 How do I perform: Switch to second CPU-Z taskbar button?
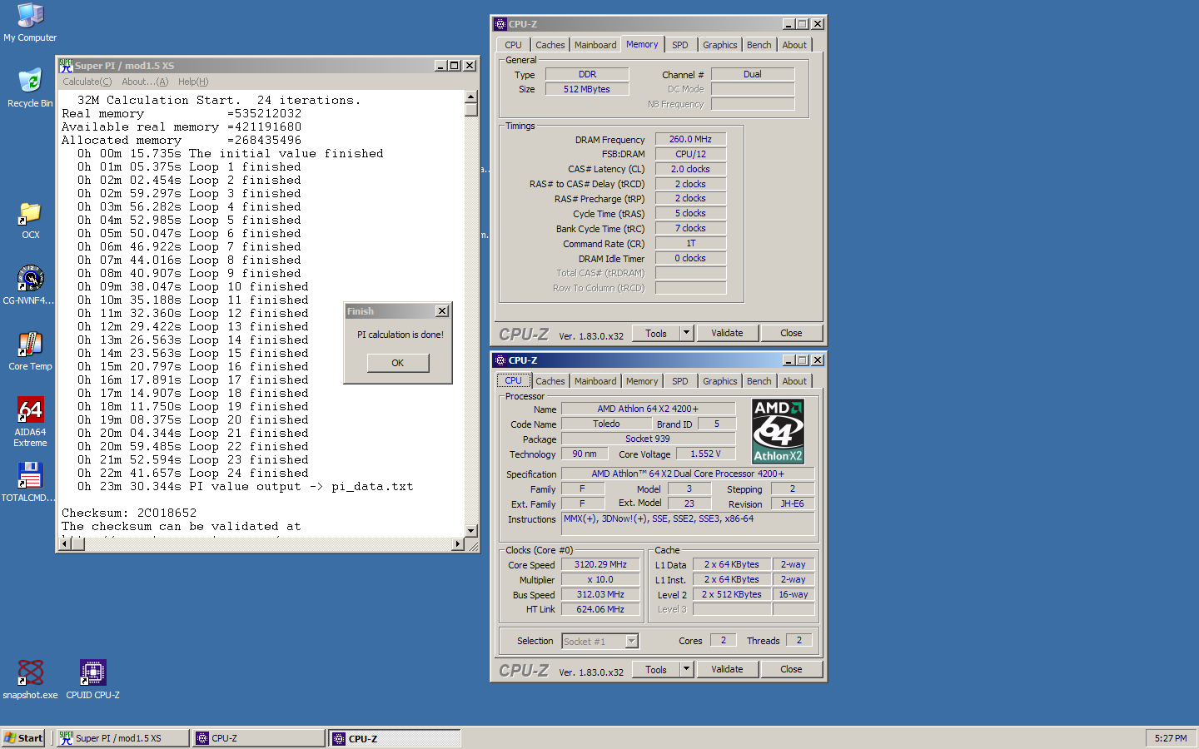coord(395,738)
